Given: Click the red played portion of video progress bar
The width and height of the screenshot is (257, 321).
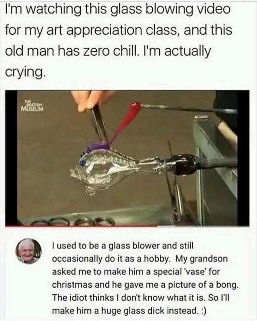Looking at the screenshot, I should coord(82,226).
